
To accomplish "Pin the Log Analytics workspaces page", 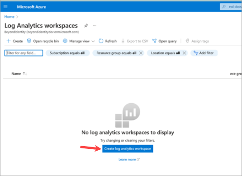I will pos(86,25).
